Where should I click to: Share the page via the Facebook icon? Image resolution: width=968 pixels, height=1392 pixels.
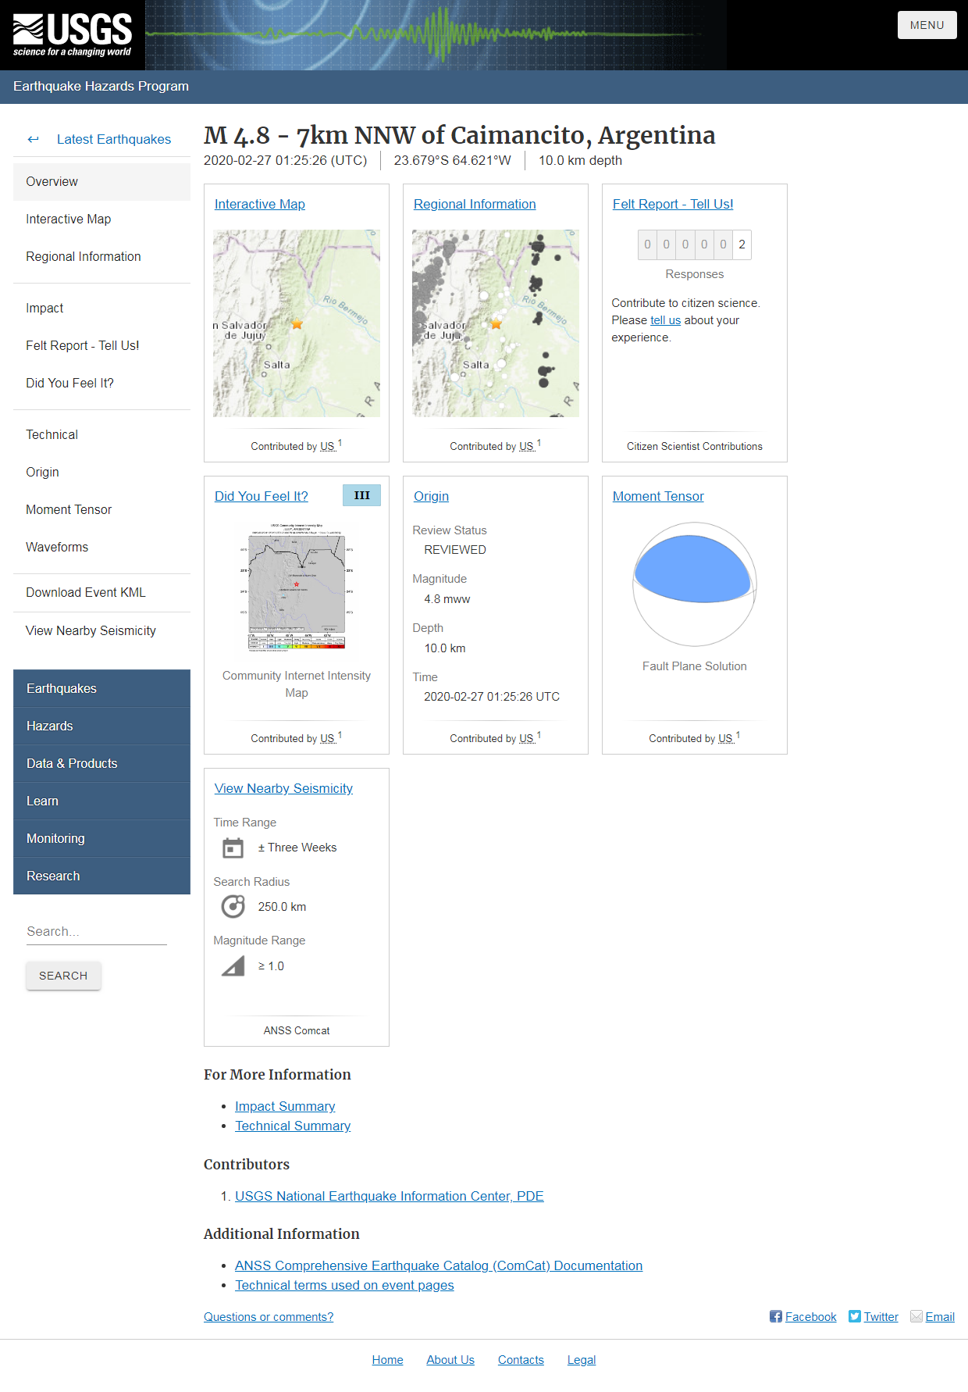[775, 1316]
